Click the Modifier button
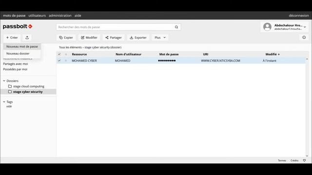Viewport: 312px width, 175px height. tap(89, 37)
